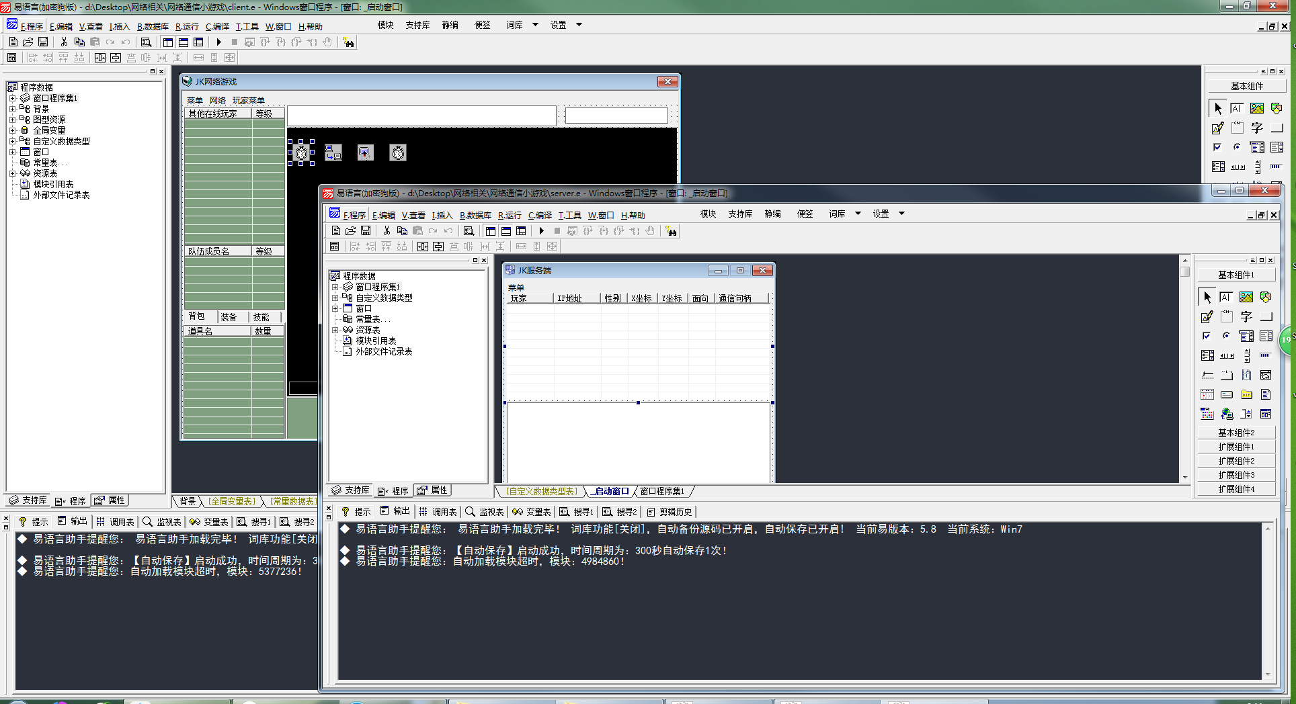Click Run (play) icon in server.e toolbar

541,230
